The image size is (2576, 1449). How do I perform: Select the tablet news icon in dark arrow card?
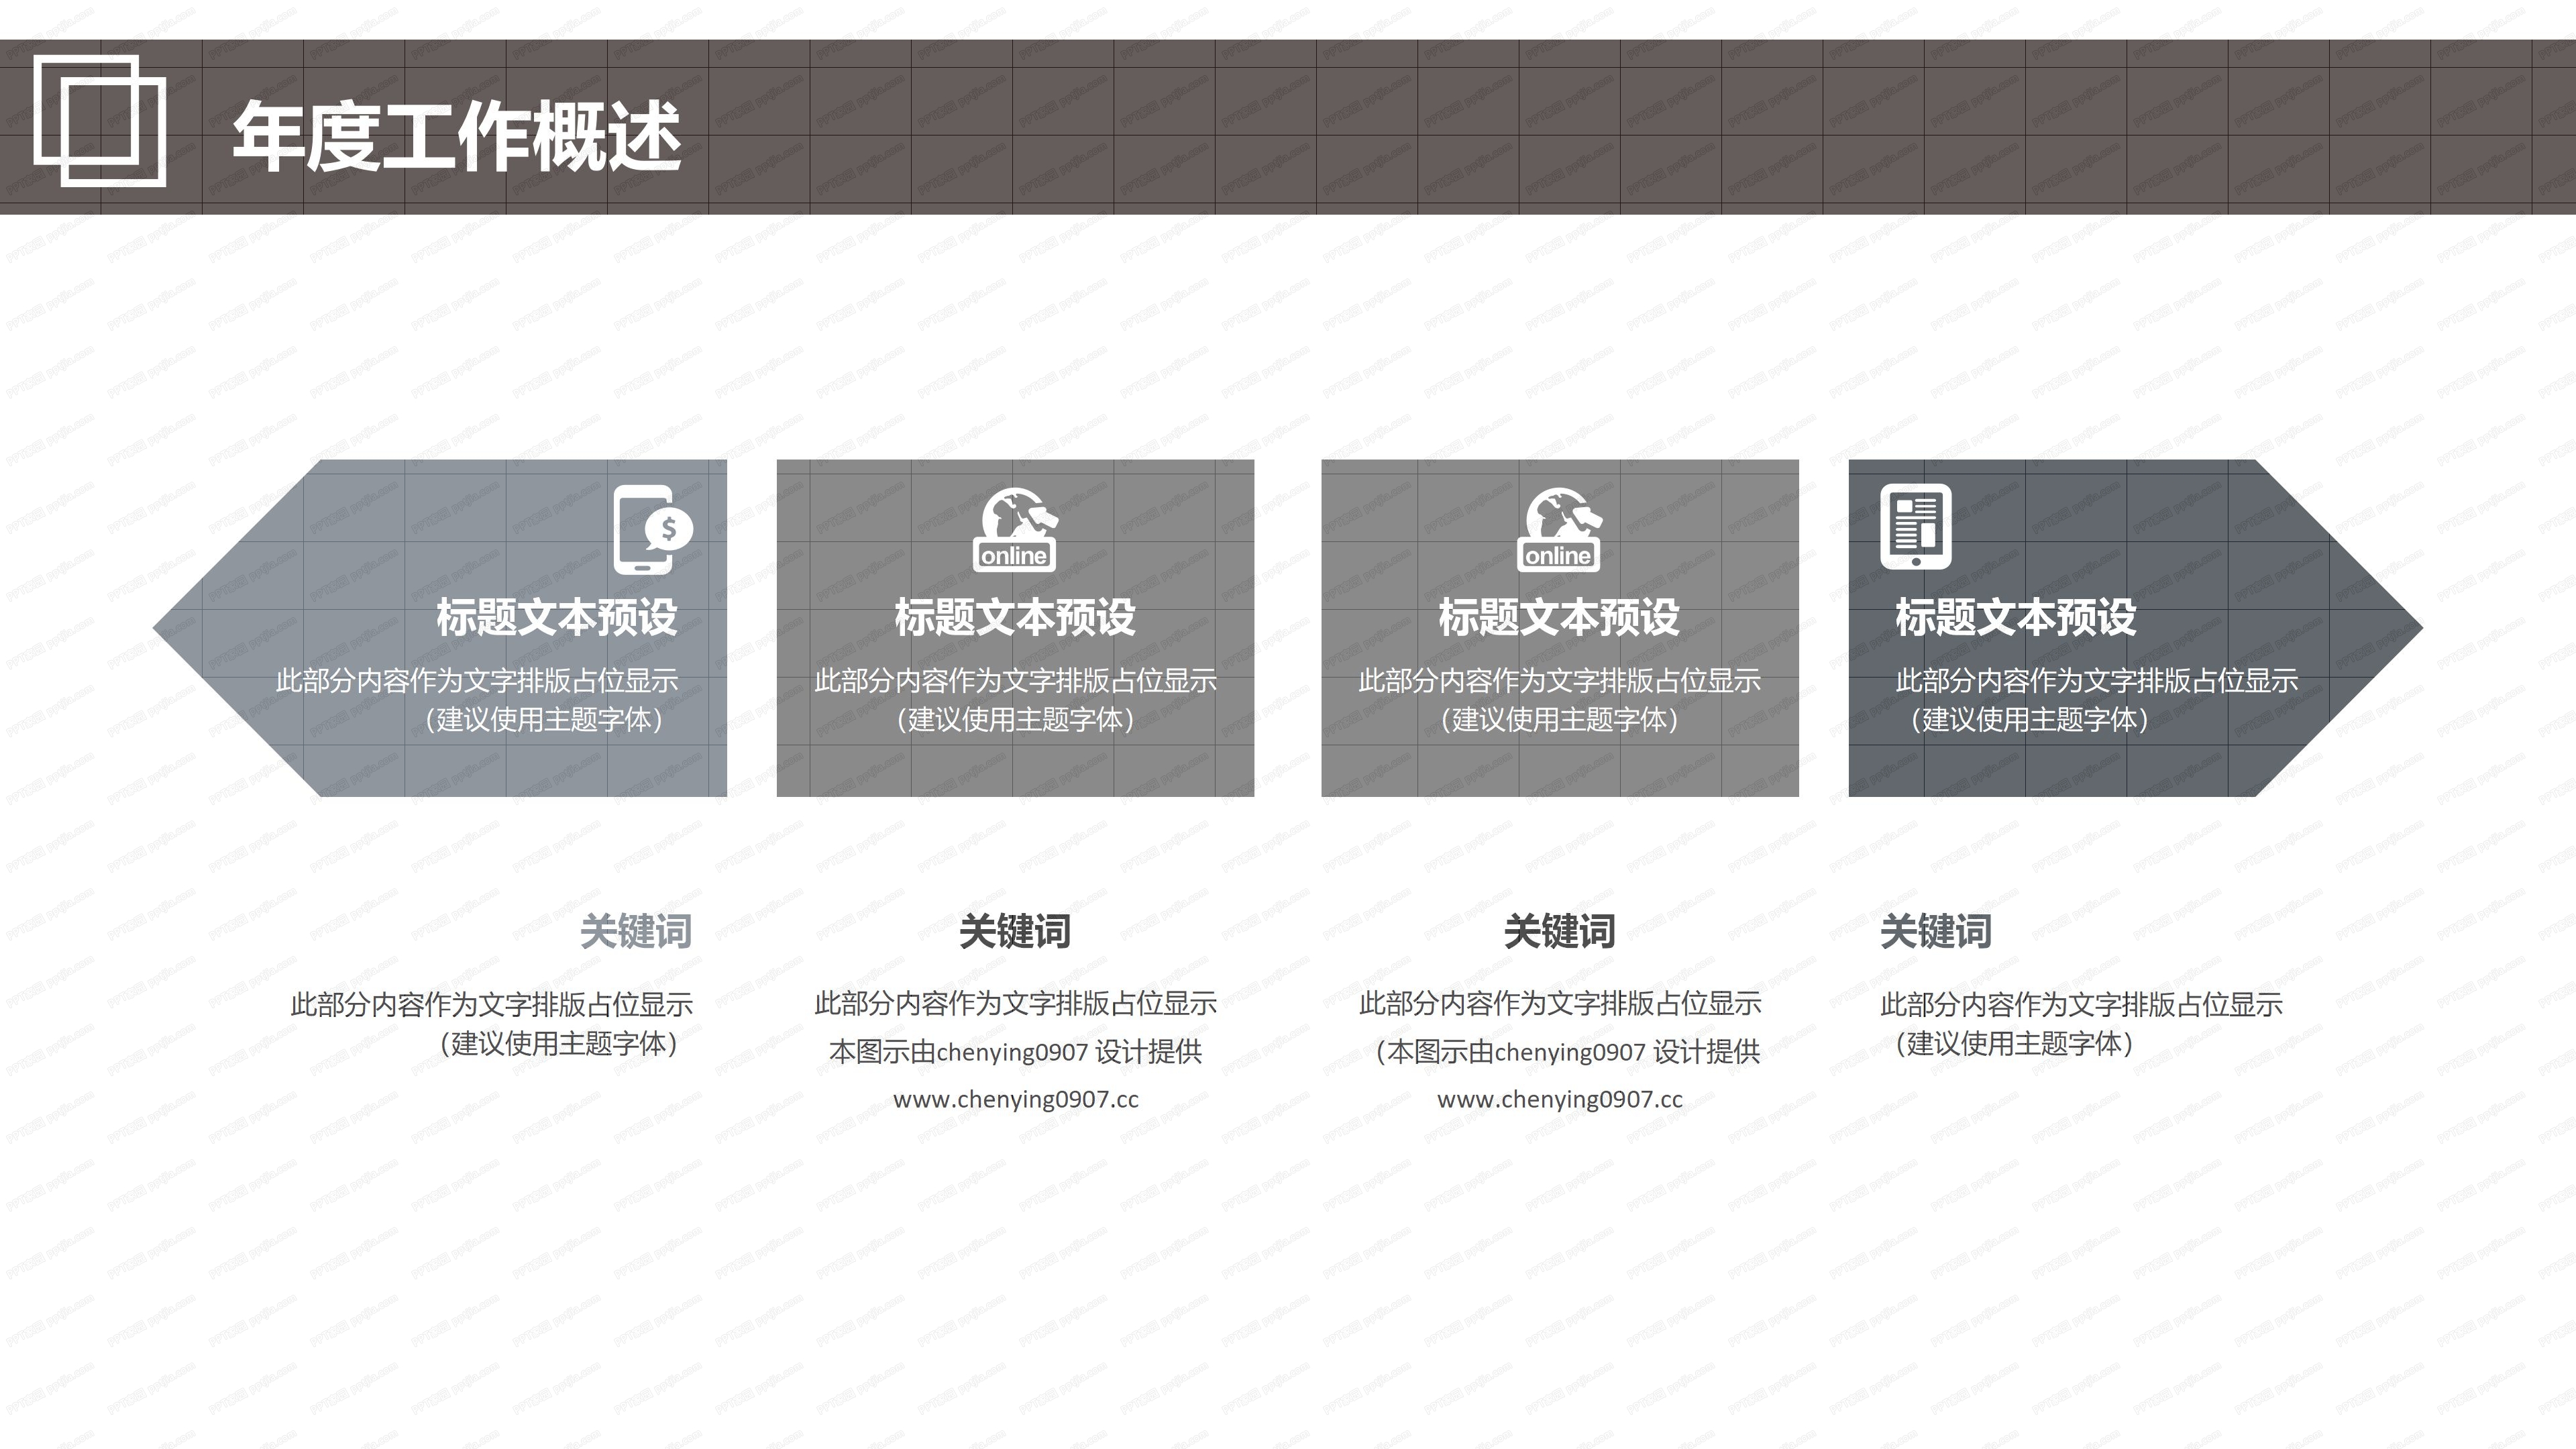pos(1915,526)
